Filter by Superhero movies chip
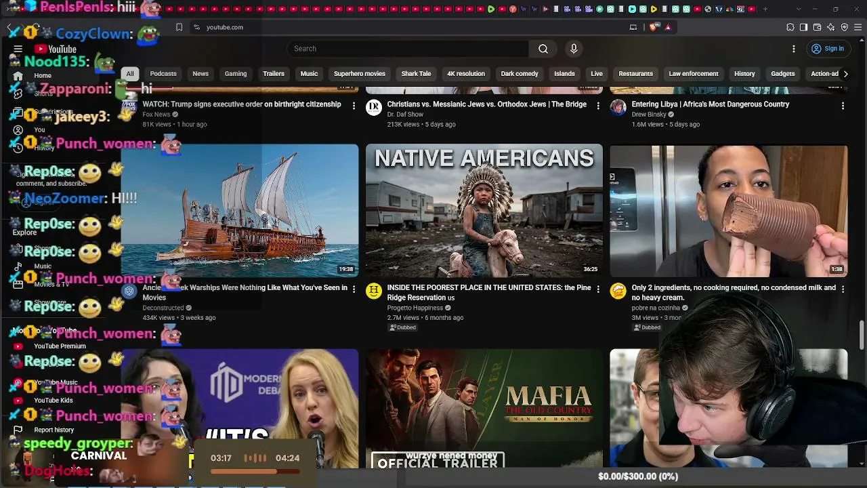The width and height of the screenshot is (867, 488). (x=360, y=74)
